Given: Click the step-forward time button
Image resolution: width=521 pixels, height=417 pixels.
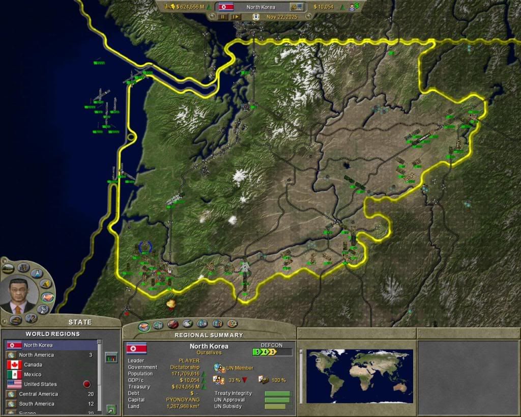Looking at the screenshot, I should [x=236, y=17].
